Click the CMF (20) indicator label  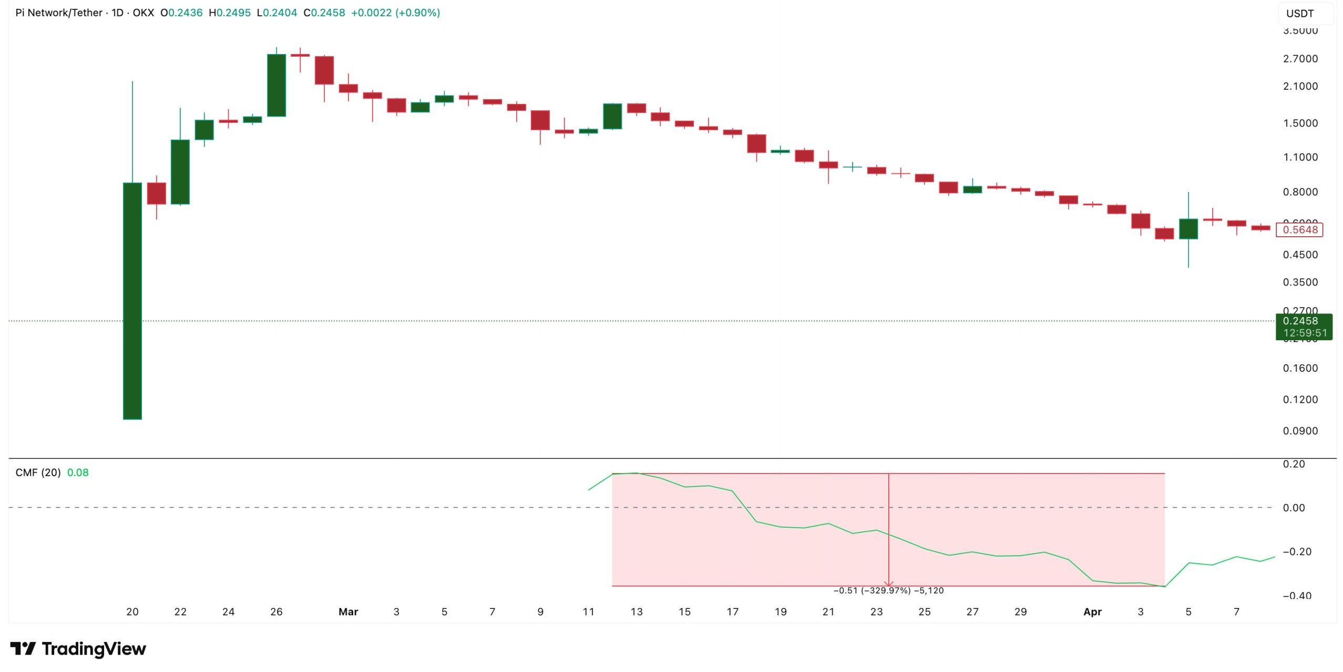38,472
